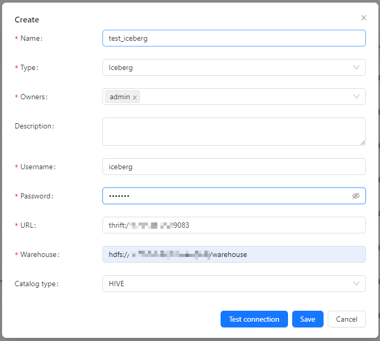The image size is (380, 341).
Task: Click inside the Password input field
Action: [x=225, y=196]
